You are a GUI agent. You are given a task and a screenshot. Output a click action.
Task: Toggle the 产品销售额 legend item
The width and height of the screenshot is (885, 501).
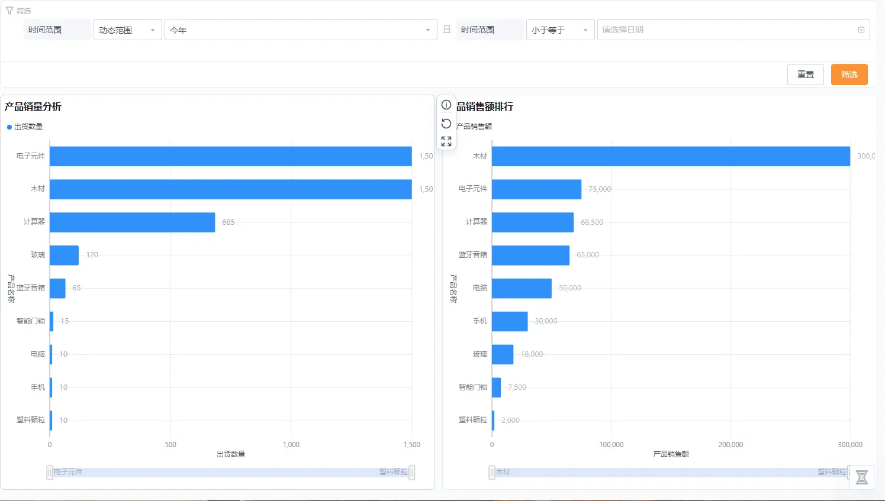pos(474,127)
